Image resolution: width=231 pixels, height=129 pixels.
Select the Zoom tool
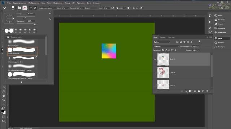coord(4,100)
